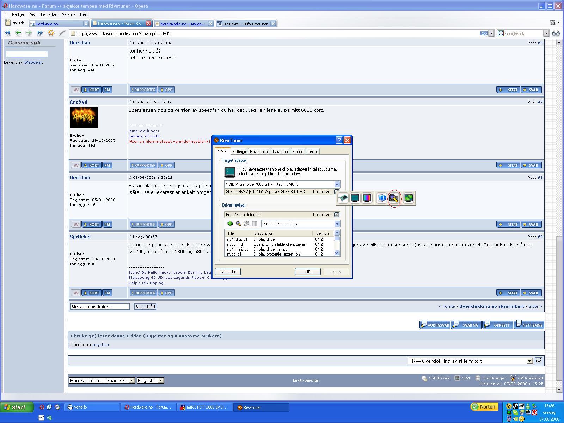Open the Links tab in RivaTuner
This screenshot has width=564, height=423.
tap(312, 152)
